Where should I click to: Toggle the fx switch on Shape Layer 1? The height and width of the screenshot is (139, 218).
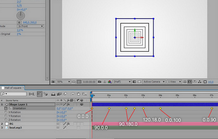pos(68,104)
